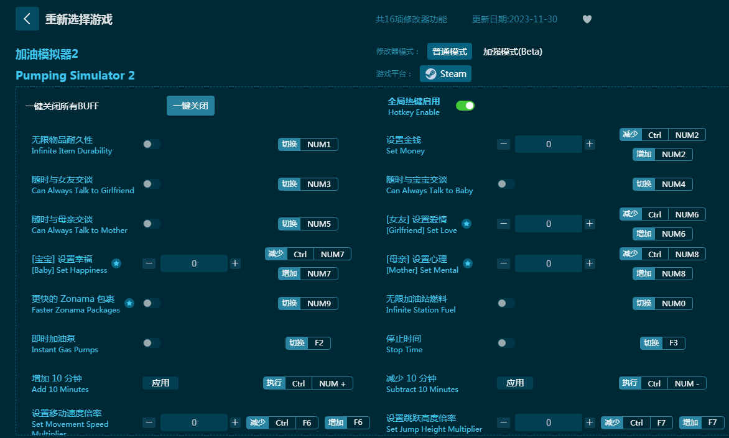Decrease Movement Speed Multiplier value

click(149, 422)
